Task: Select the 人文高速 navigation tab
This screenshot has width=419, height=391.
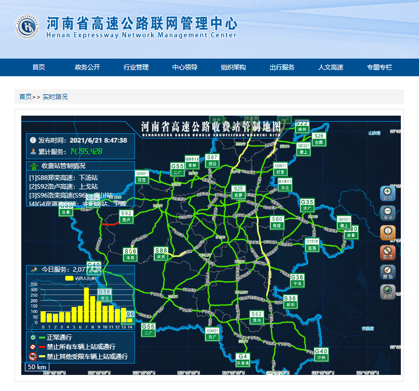Action: (330, 67)
